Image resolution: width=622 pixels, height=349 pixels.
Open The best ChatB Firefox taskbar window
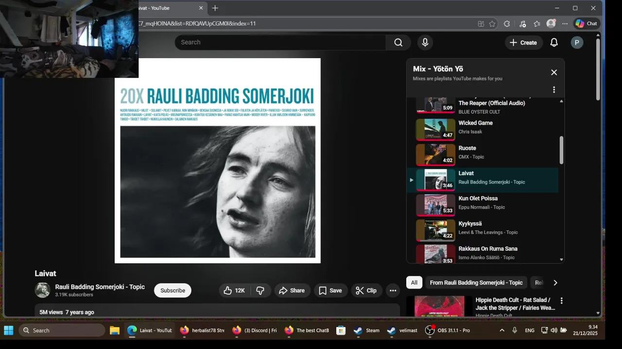coord(307,330)
